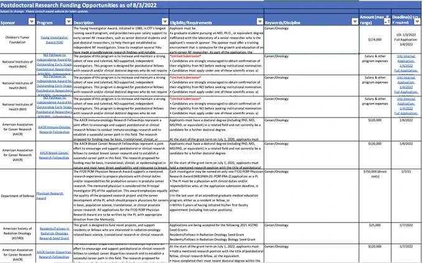Open the Physician Research Award link
The height and width of the screenshot is (263, 423).
(50, 196)
